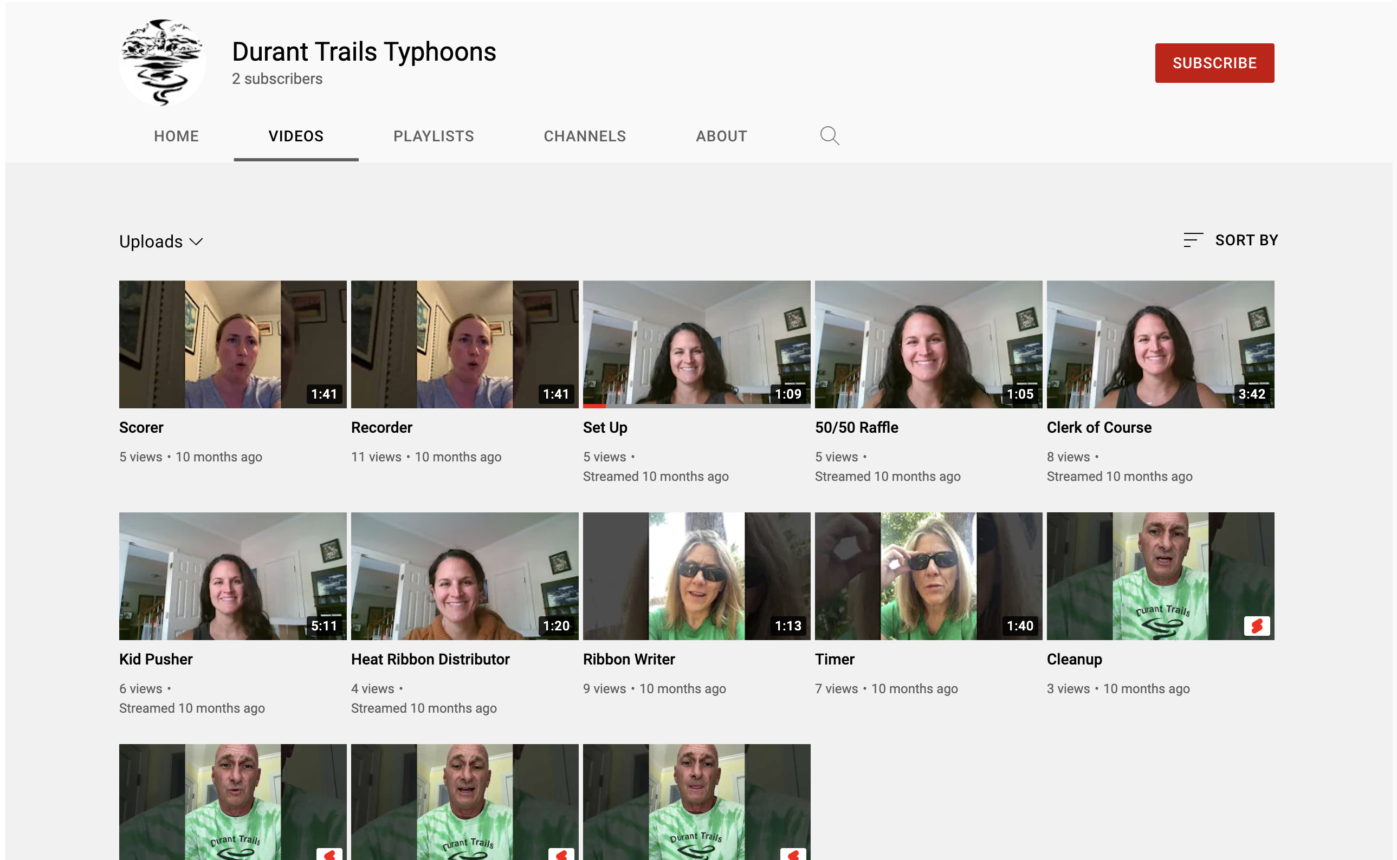Open the ABOUT tab

coord(722,136)
